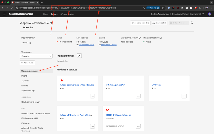Image resolution: width=214 pixels, height=134 pixels.
Task: Edit project description with pencil icon
Action: (79, 56)
